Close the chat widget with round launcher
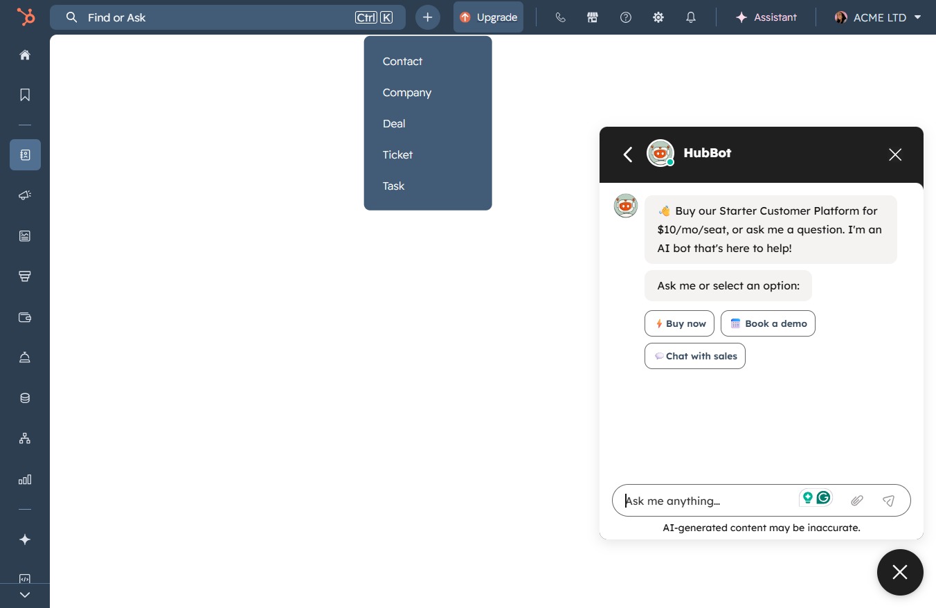This screenshot has height=608, width=936. coord(900,572)
